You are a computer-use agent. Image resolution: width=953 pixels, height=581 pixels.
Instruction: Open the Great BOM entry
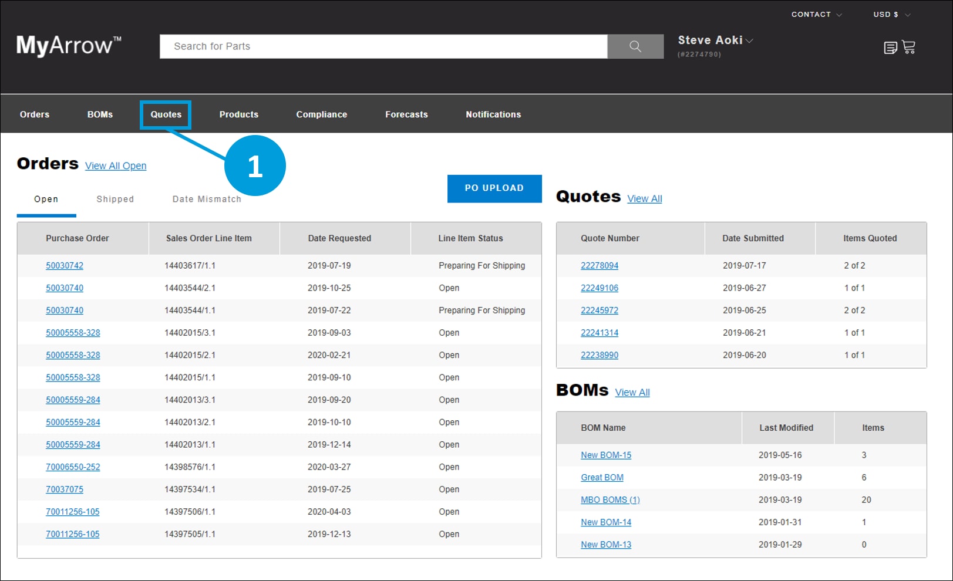[602, 477]
